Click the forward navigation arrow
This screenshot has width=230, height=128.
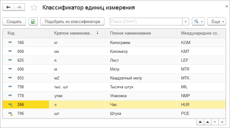coord(19,7)
